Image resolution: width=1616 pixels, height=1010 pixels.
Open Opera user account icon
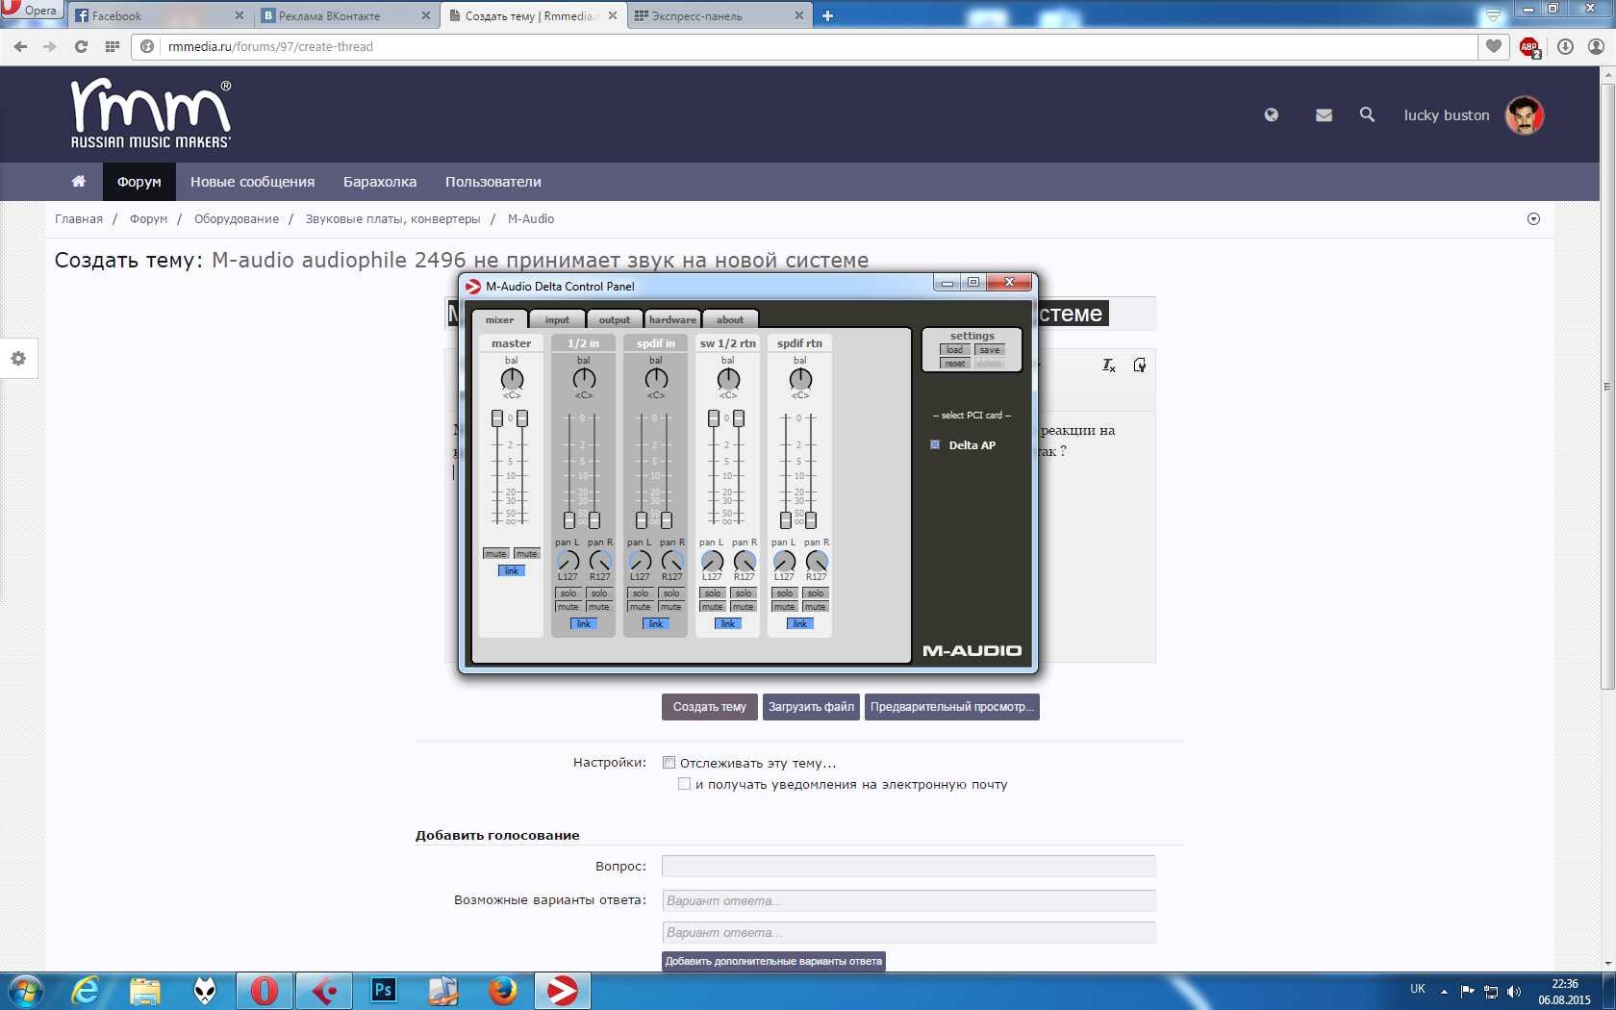(x=1596, y=46)
